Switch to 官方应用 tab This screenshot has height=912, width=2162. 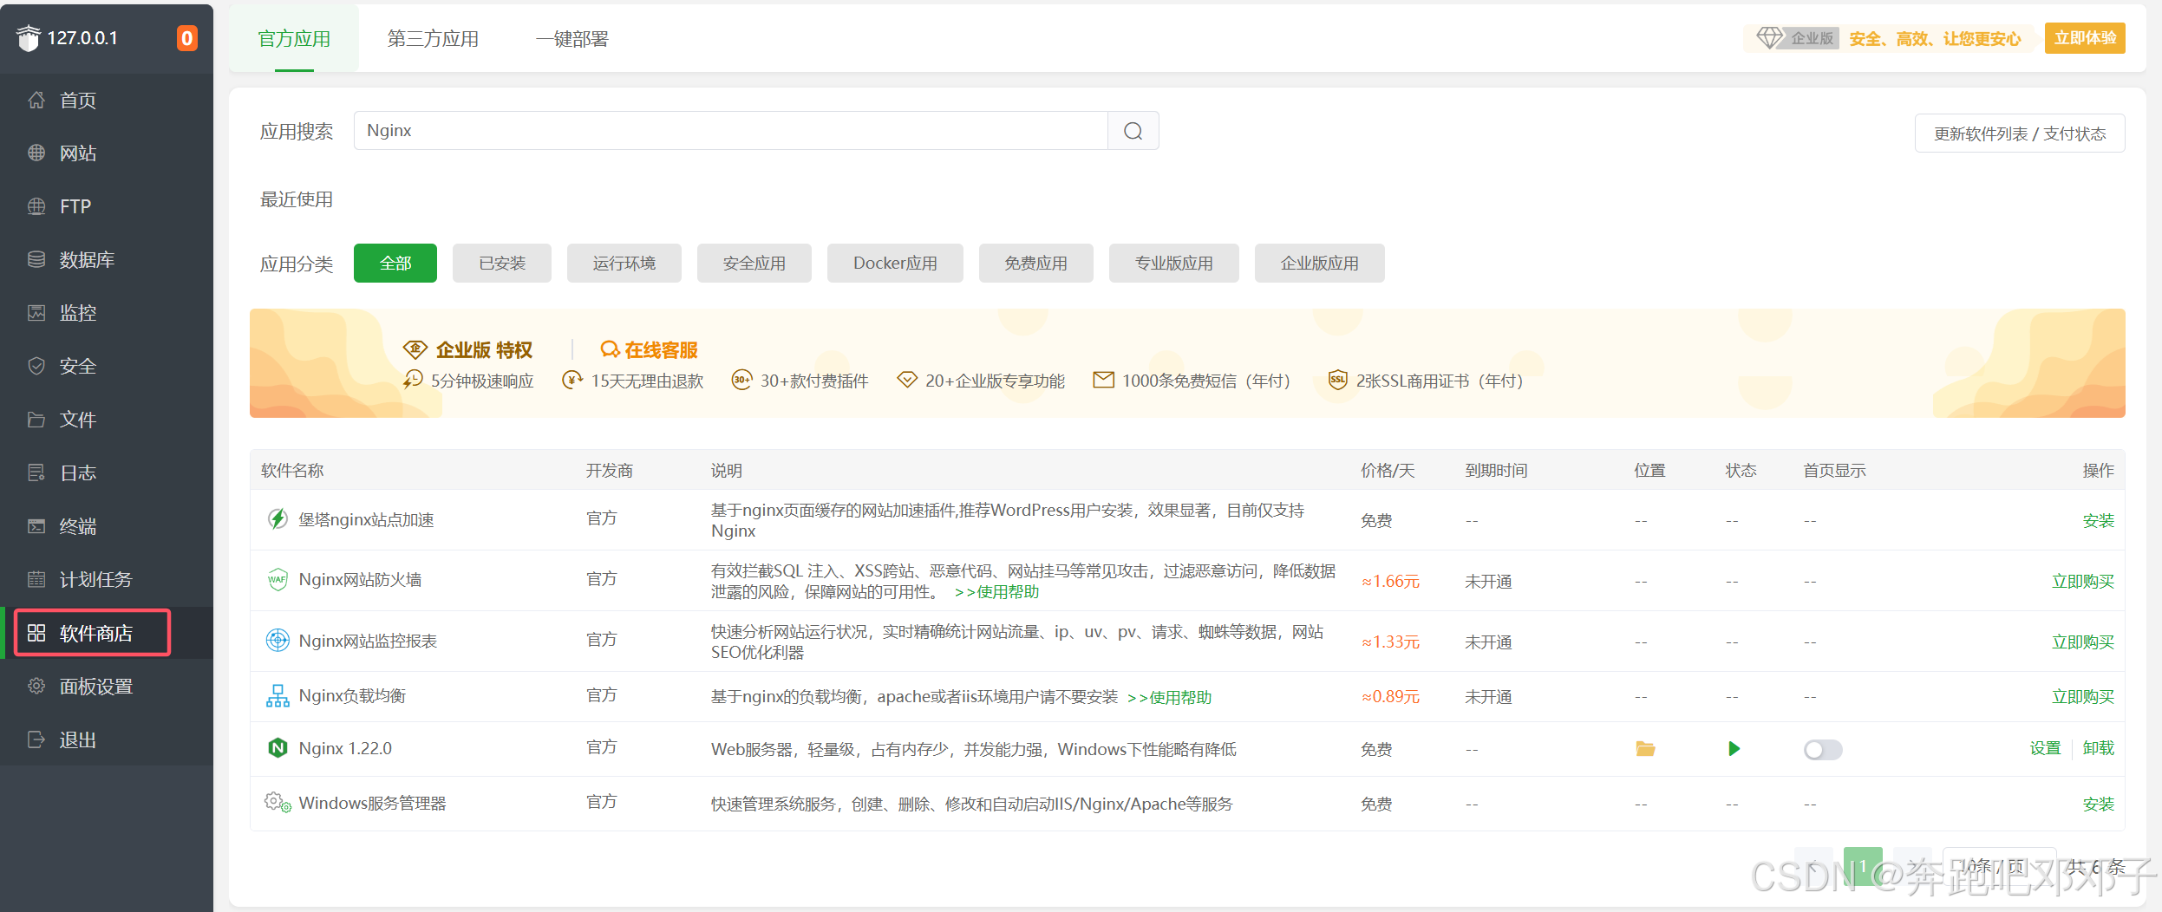294,39
